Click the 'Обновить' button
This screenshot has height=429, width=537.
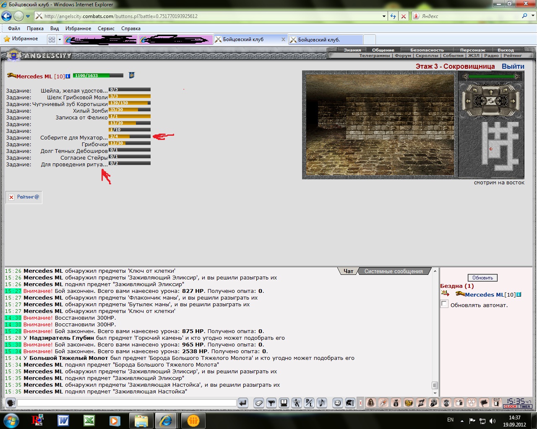pyautogui.click(x=482, y=278)
